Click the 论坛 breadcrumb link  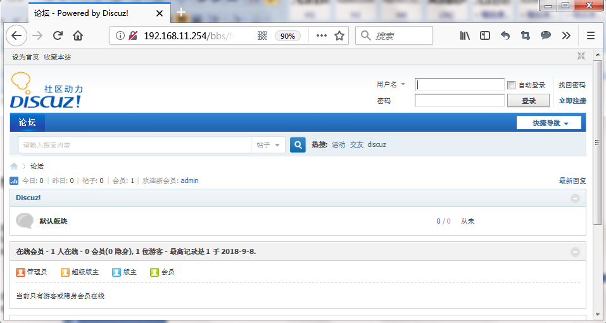(37, 166)
